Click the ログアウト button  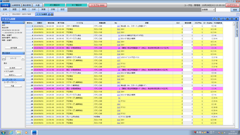232,5
